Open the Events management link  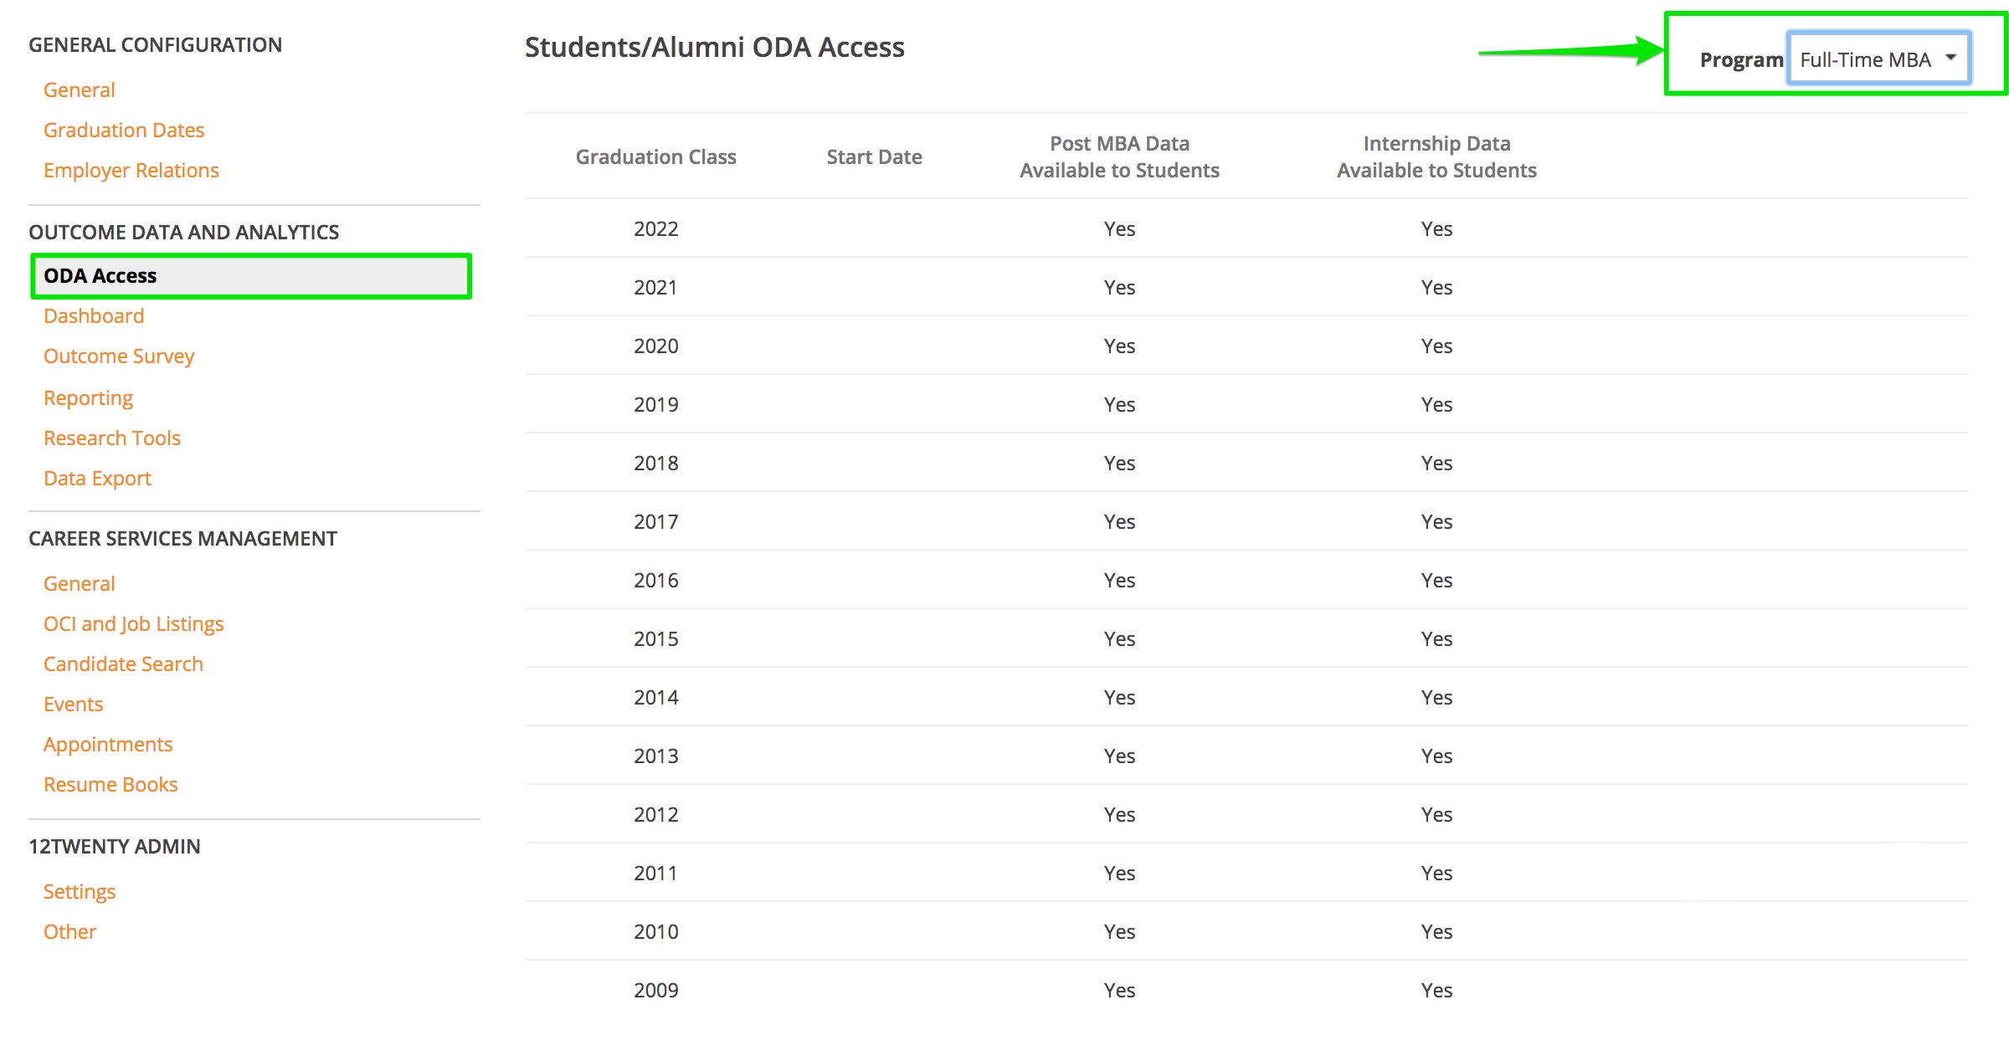73,705
